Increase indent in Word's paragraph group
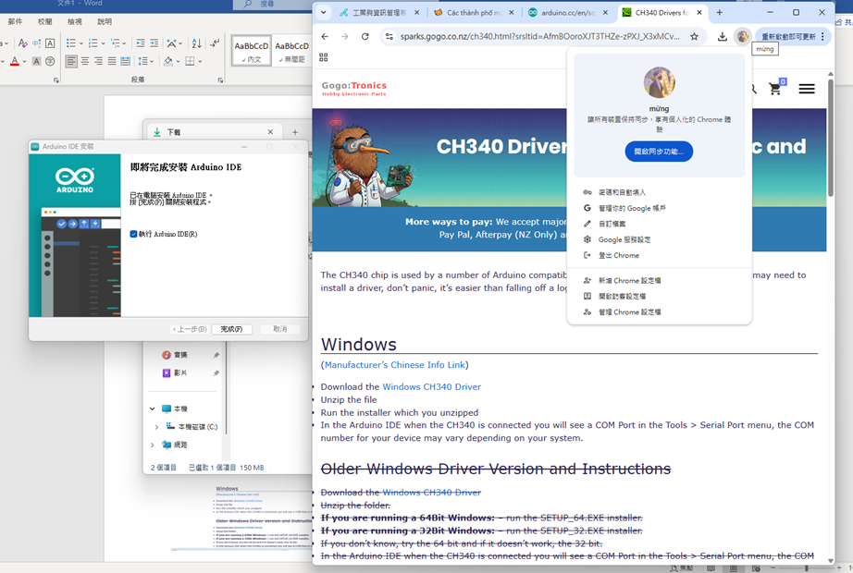This screenshot has height=573, width=853. pyautogui.click(x=154, y=43)
